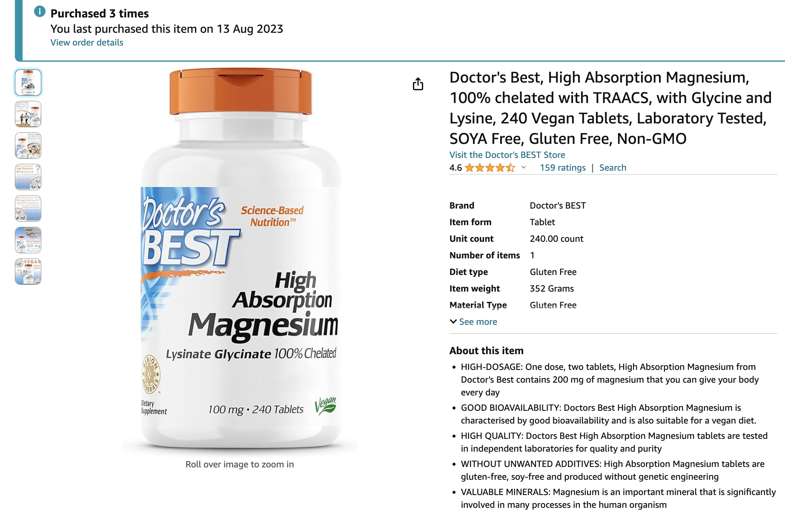
Task: Click the star rating icons
Action: coord(490,168)
